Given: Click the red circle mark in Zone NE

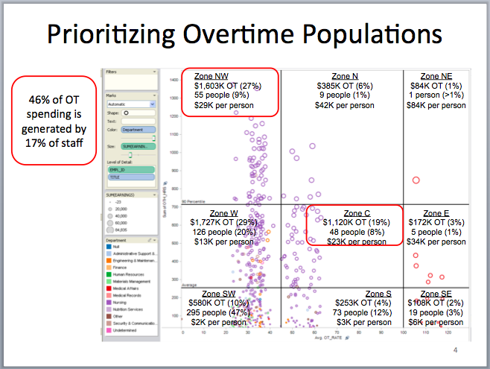Looking at the screenshot, I should (x=416, y=180).
